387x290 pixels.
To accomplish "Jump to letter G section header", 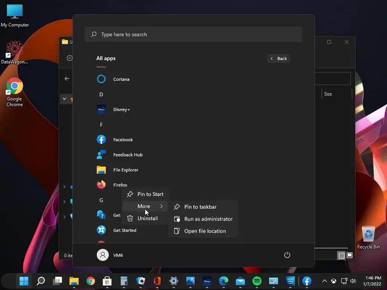I will (x=101, y=200).
